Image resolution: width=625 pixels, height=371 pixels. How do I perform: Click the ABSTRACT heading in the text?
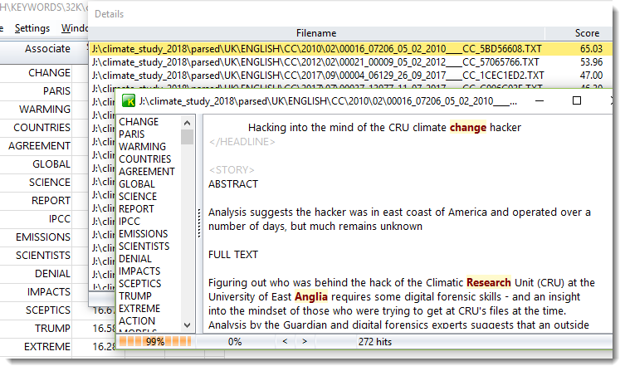pyautogui.click(x=233, y=184)
